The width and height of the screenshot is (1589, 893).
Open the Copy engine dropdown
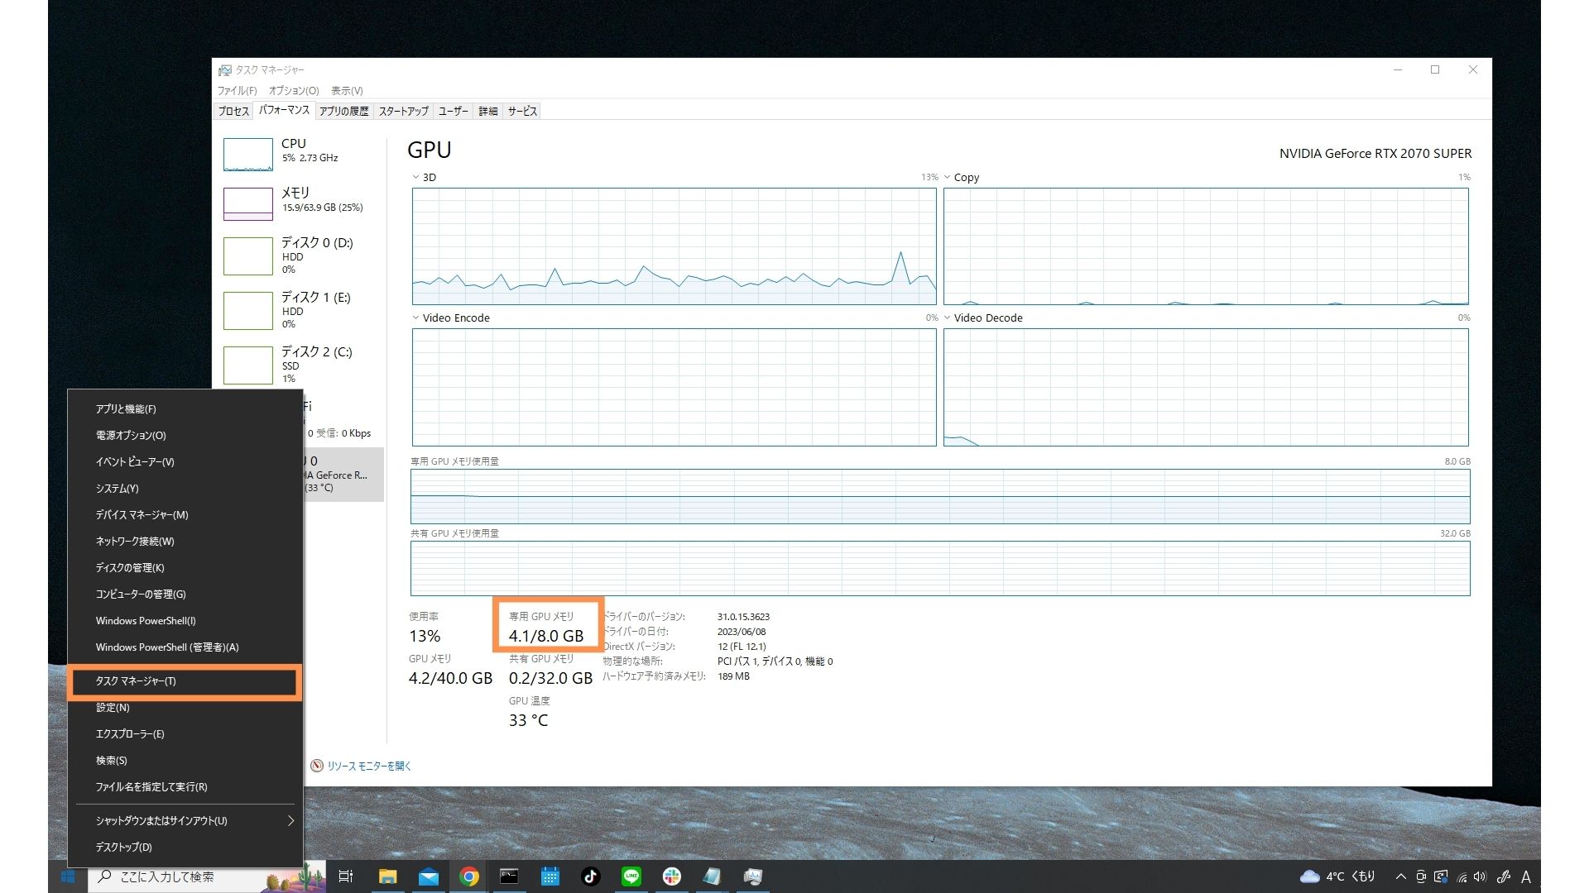tap(947, 177)
